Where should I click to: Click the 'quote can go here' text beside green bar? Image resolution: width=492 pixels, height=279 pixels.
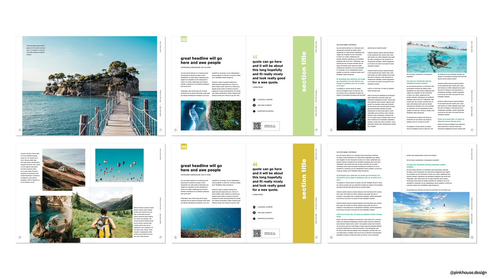[269, 72]
